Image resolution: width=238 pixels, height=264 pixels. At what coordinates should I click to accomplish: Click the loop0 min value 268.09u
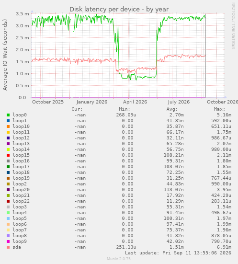coord(126,115)
